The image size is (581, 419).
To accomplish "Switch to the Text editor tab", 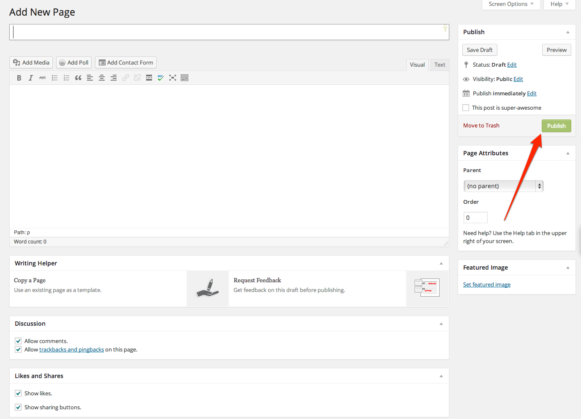I will click(x=440, y=65).
